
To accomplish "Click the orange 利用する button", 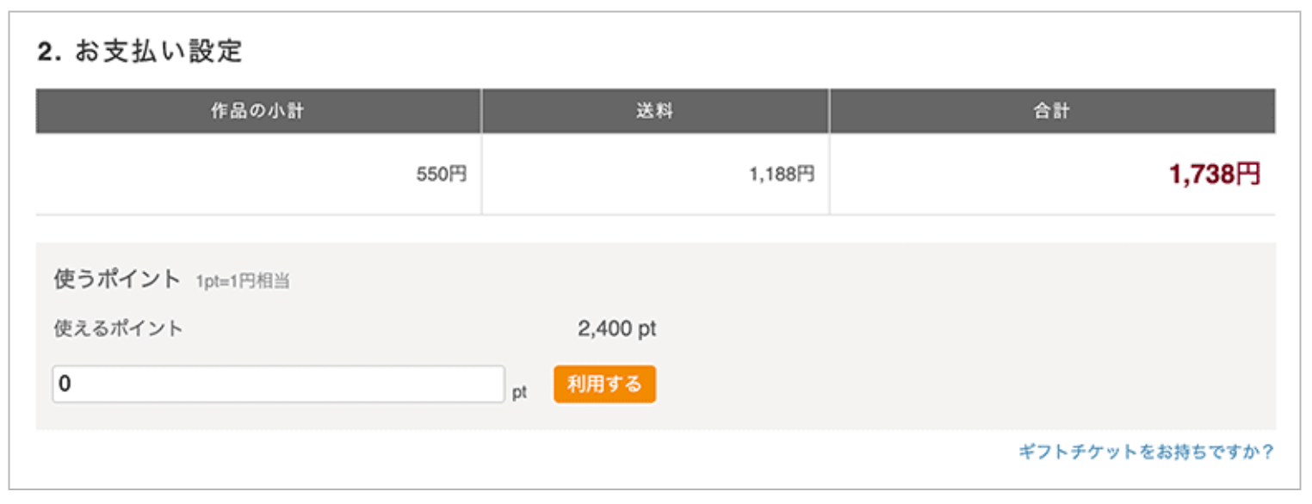I will pos(604,384).
